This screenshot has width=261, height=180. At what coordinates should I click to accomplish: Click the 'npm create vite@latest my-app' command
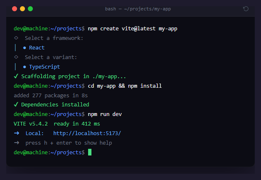click(133, 29)
